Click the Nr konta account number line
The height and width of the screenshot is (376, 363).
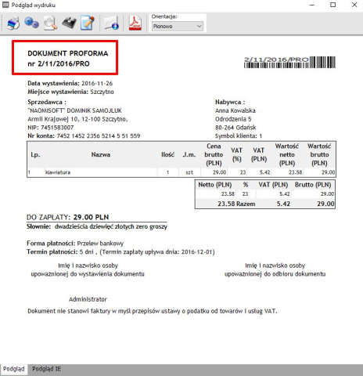coord(84,136)
